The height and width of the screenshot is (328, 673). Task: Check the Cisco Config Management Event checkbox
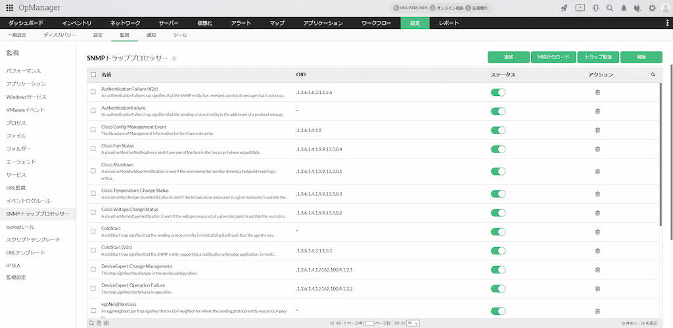tap(93, 130)
